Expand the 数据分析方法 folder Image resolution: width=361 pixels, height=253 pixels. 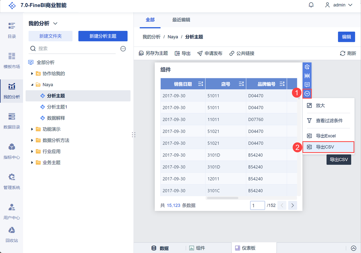tap(32, 140)
